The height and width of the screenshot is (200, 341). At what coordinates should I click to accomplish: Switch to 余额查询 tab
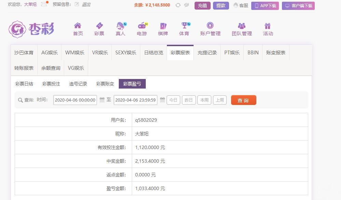pos(51,68)
